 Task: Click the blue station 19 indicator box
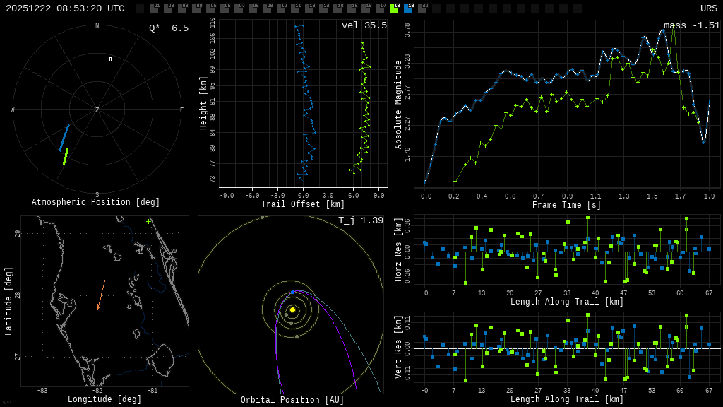point(408,8)
